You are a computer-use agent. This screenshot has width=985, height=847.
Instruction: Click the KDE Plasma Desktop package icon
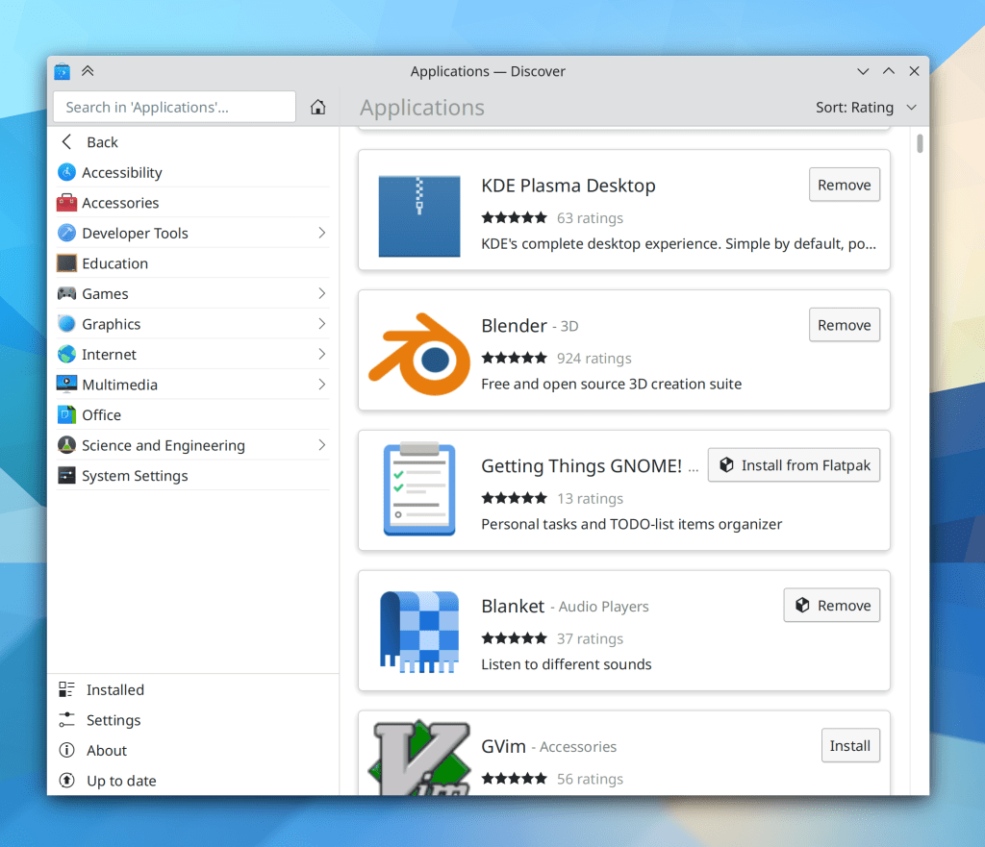coord(418,216)
